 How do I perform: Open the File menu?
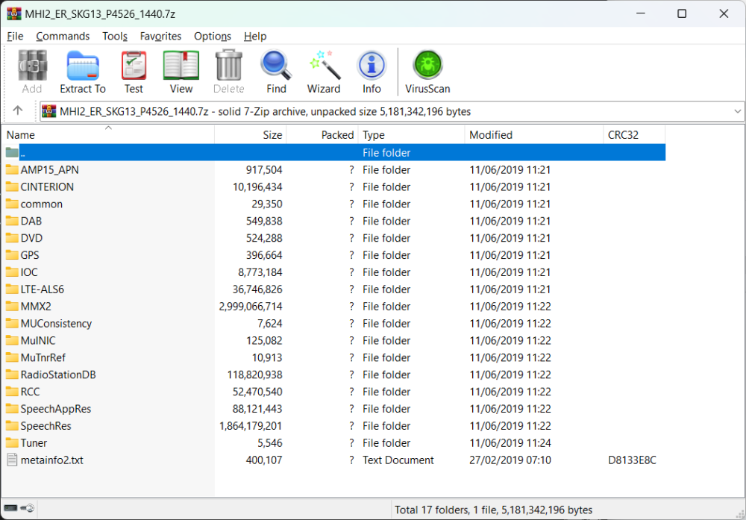(x=15, y=36)
